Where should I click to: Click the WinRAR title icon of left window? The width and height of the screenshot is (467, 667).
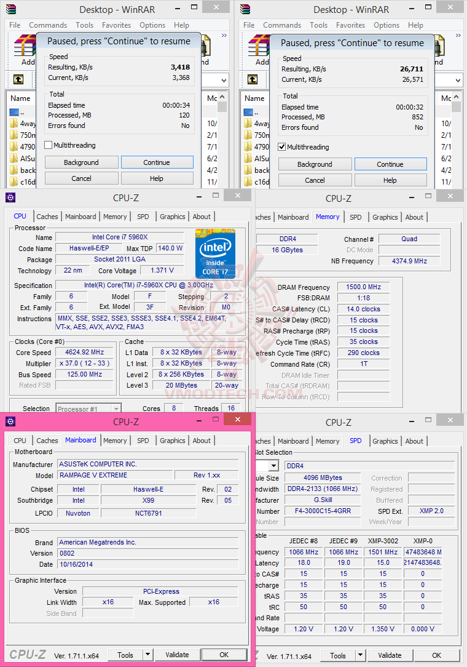click(11, 9)
